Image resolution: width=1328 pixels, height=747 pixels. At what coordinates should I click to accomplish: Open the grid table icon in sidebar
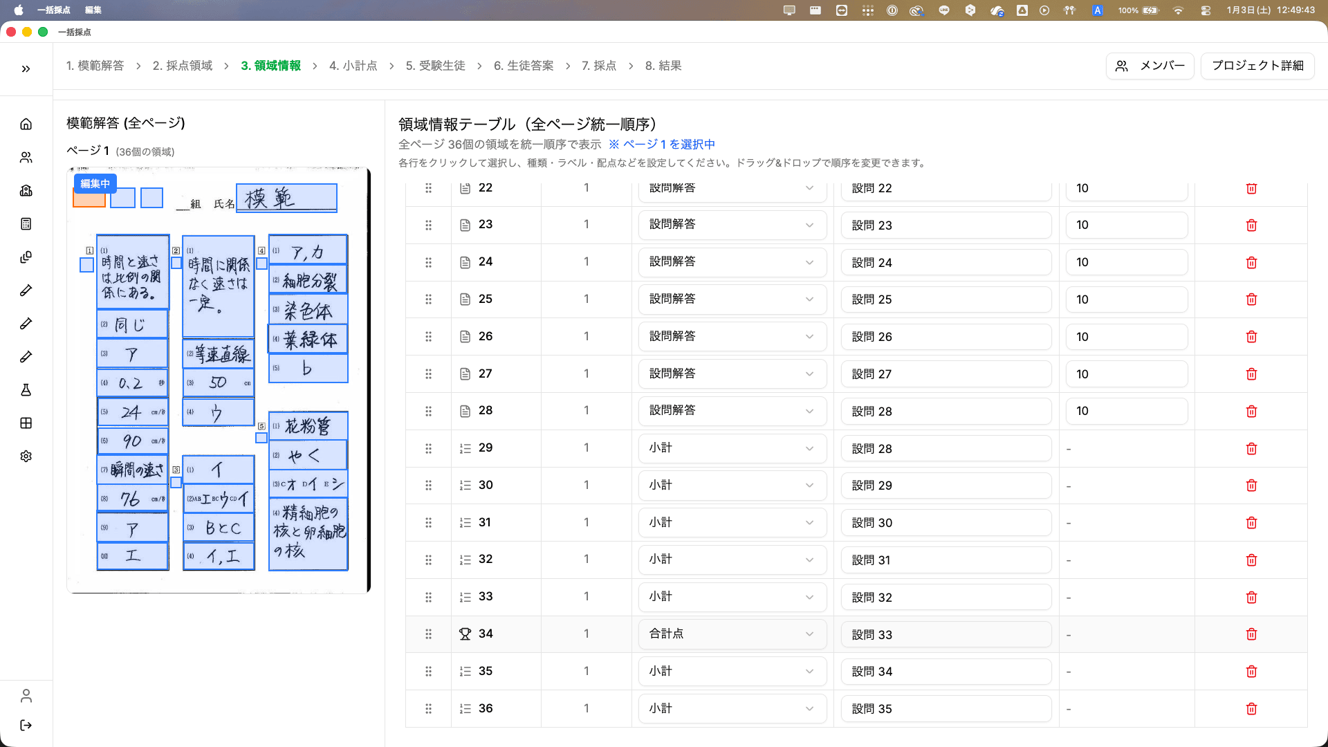[x=26, y=423]
